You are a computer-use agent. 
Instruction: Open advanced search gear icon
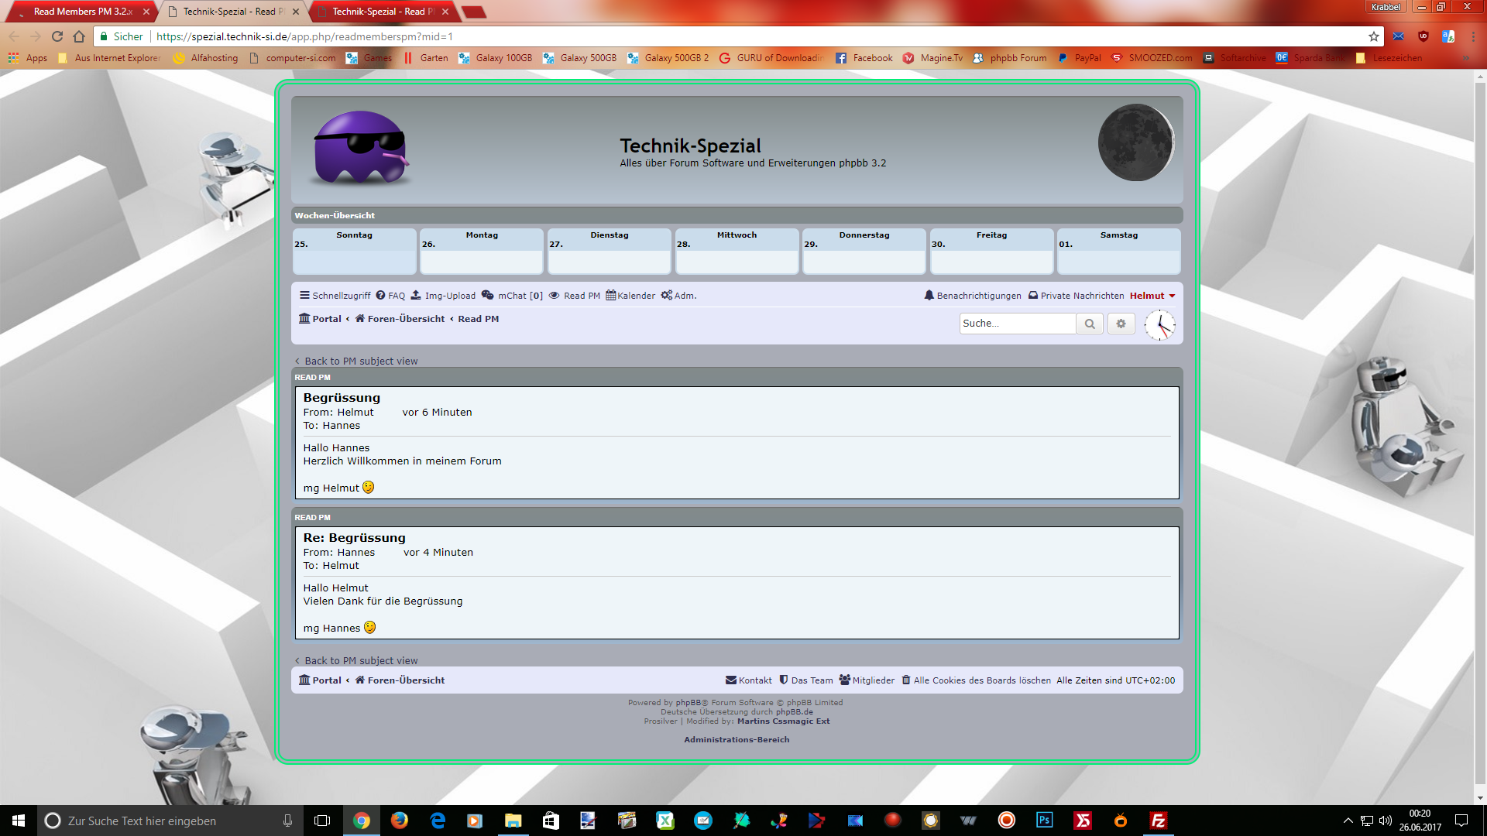point(1121,324)
